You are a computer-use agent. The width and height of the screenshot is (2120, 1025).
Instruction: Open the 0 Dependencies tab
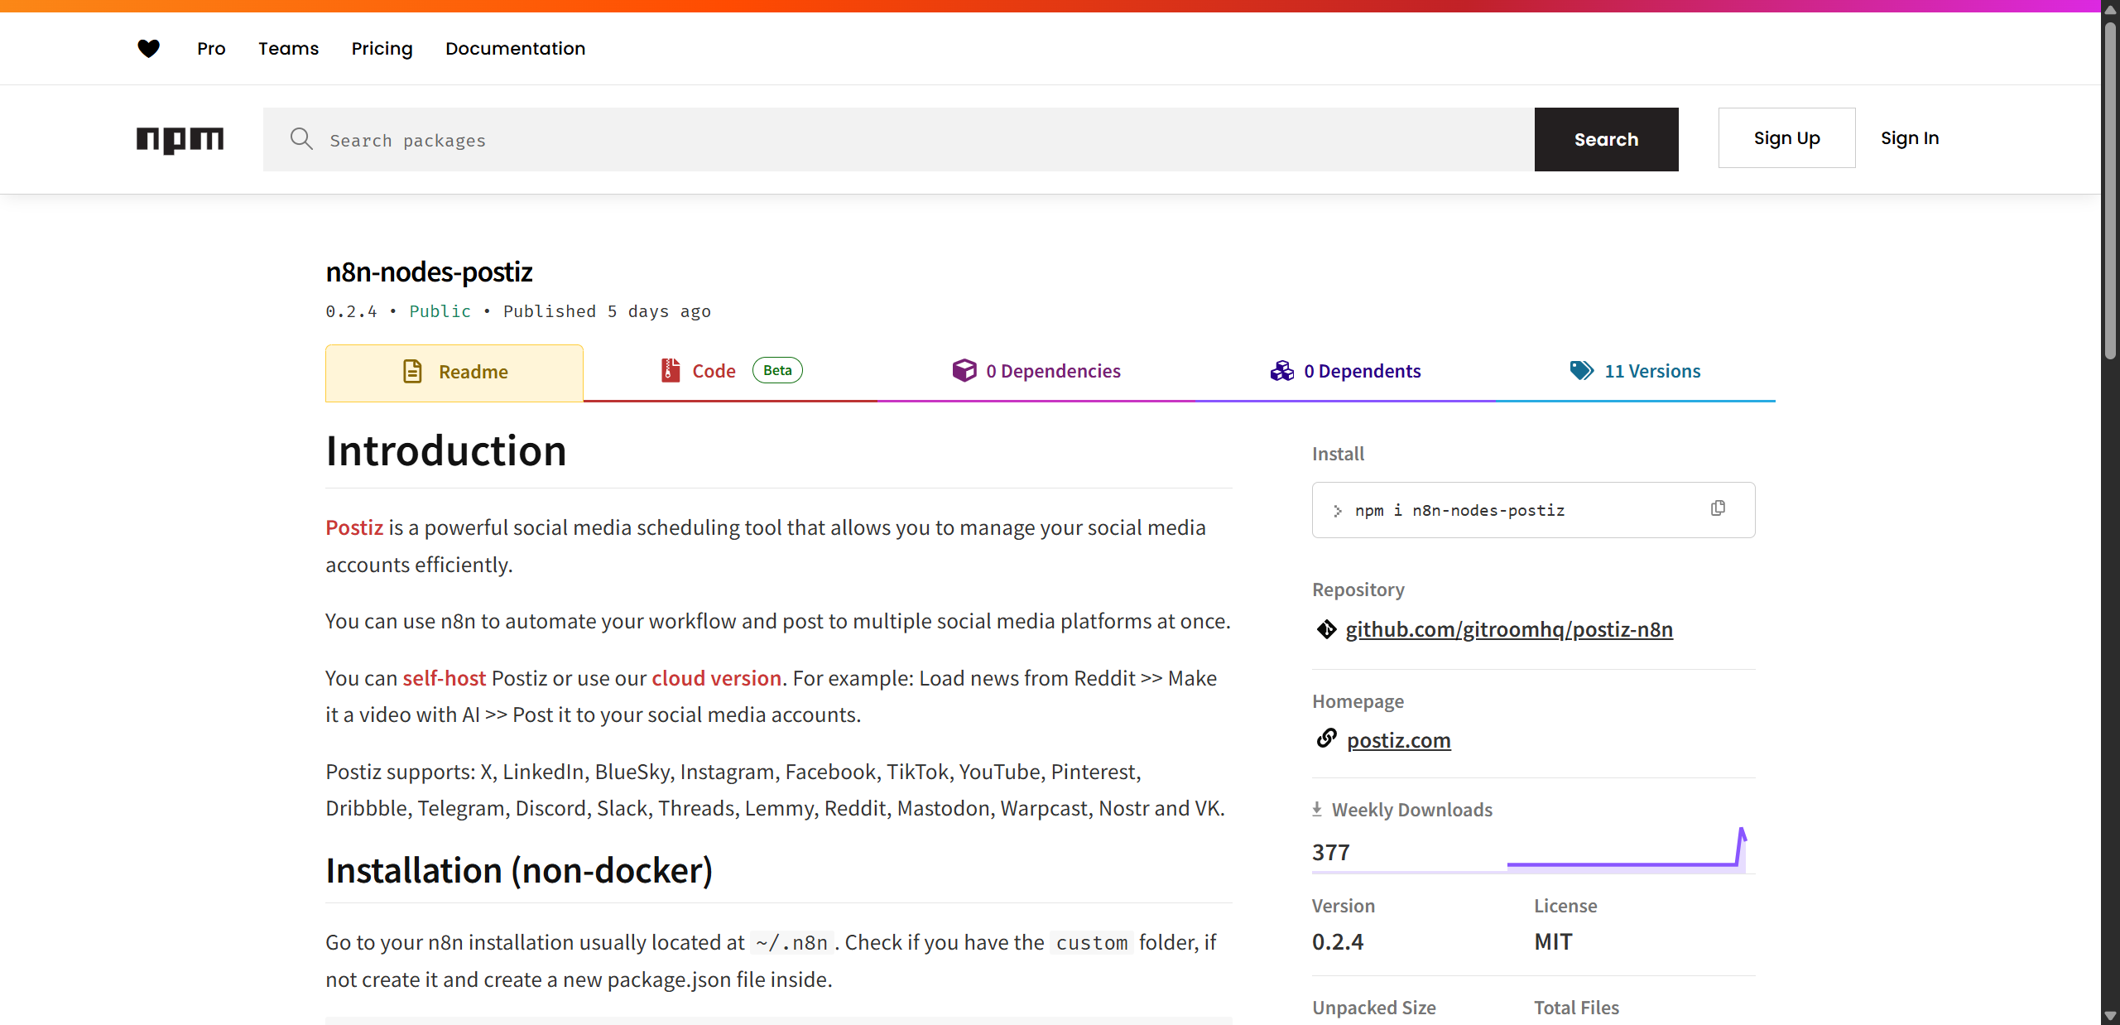1036,372
